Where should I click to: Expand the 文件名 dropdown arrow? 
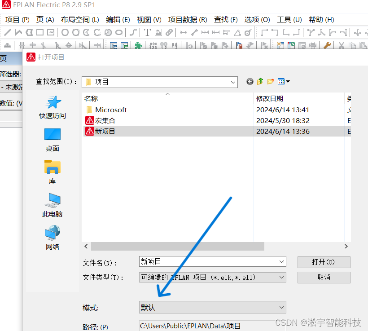(281, 261)
